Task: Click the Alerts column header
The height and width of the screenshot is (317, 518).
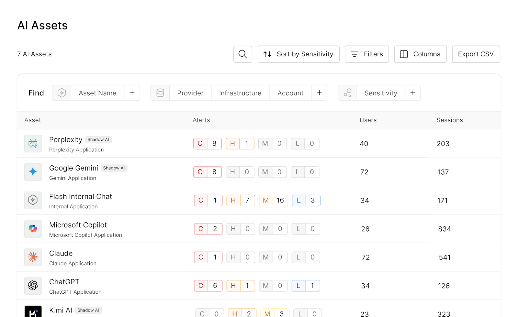Action: tap(201, 120)
